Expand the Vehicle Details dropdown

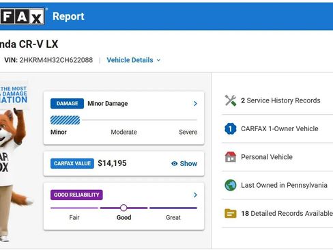point(134,60)
